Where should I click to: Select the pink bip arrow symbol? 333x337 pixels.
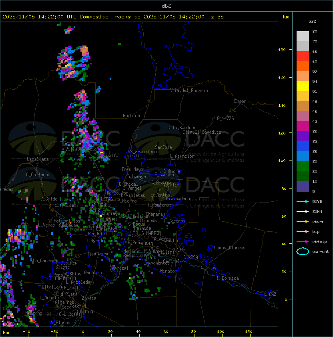(303, 231)
